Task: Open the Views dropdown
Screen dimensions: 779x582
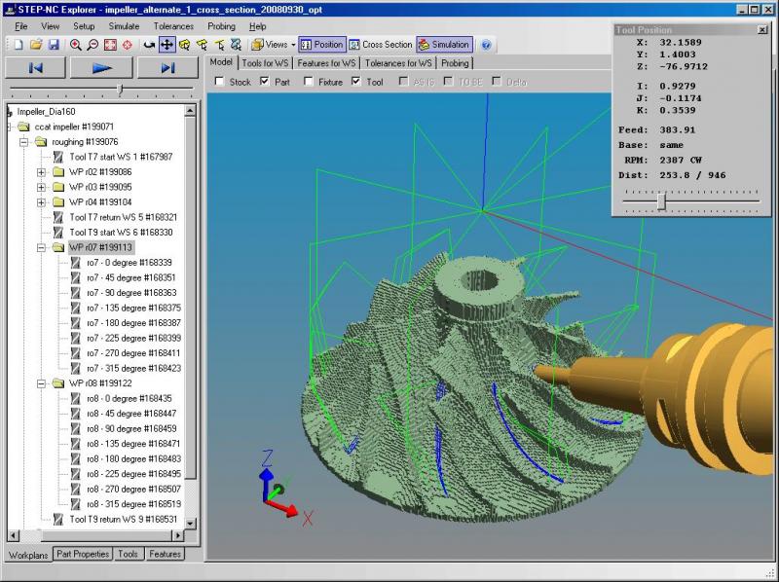Action: click(273, 45)
